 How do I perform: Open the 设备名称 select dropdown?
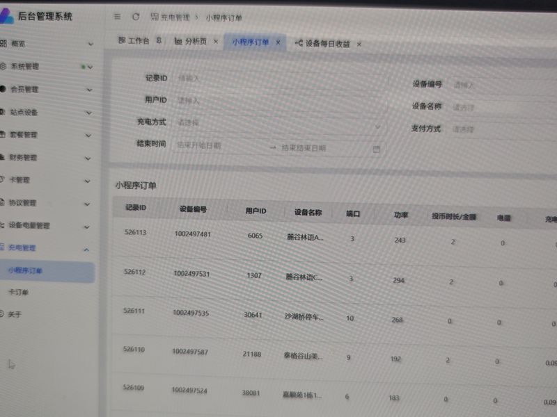[x=501, y=108]
